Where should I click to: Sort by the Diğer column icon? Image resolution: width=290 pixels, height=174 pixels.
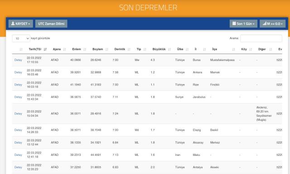pos(271,50)
